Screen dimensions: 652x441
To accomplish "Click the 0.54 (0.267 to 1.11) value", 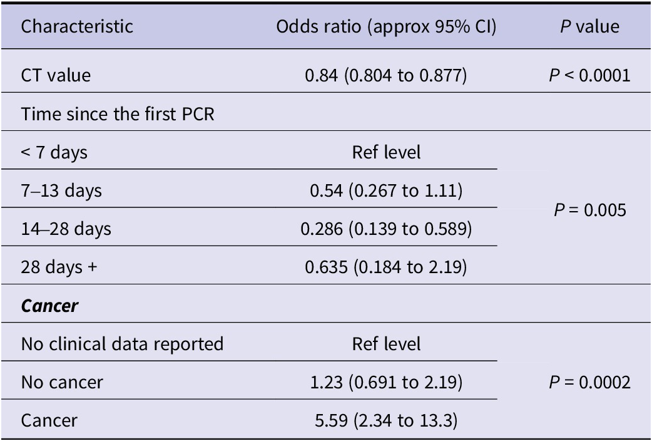I will 386,190.
